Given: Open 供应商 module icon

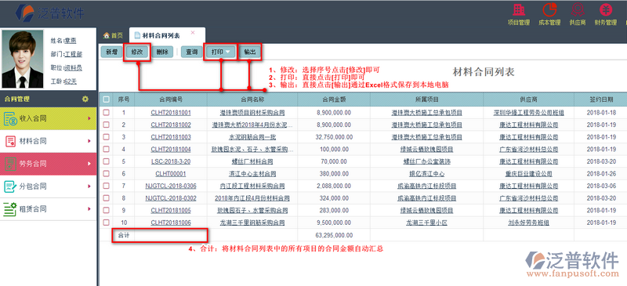Looking at the screenshot, I should 578,10.
